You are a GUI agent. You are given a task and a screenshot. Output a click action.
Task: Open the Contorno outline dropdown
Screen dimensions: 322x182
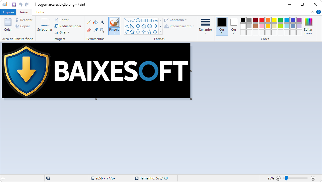coord(176,20)
